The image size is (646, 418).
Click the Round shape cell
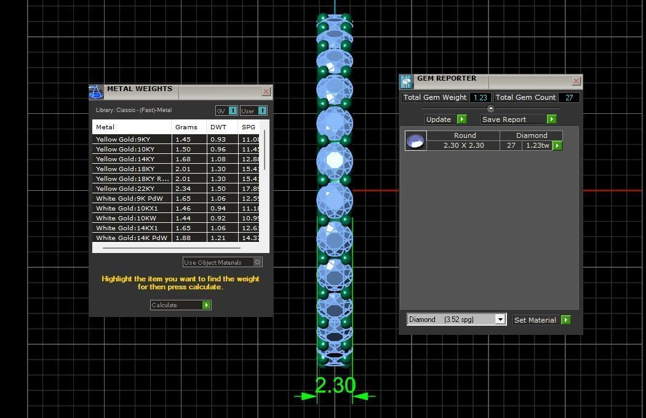[x=463, y=135]
